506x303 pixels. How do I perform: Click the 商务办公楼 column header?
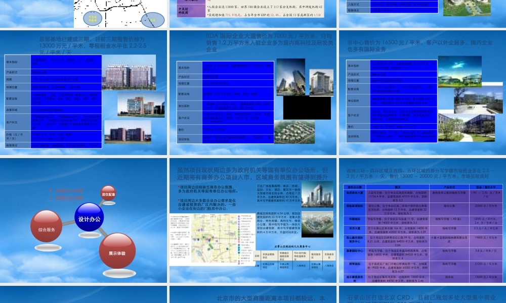[355, 187]
